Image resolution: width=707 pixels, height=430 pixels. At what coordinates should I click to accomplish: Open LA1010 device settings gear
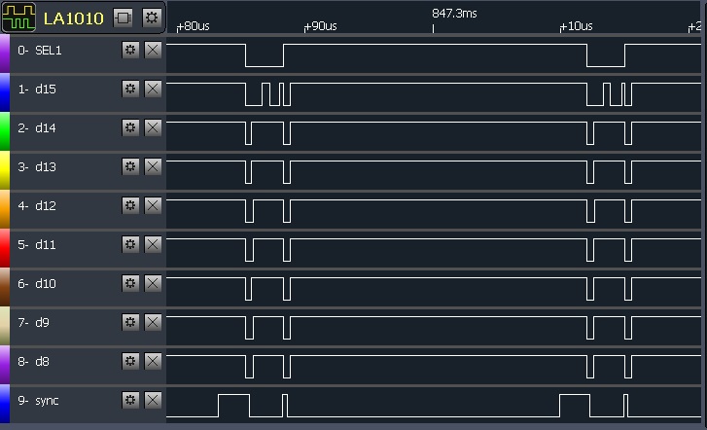[151, 18]
